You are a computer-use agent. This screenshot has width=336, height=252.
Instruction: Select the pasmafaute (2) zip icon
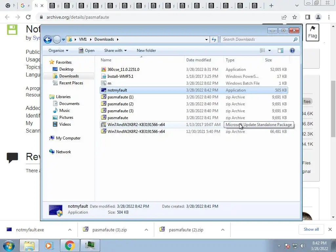104,104
